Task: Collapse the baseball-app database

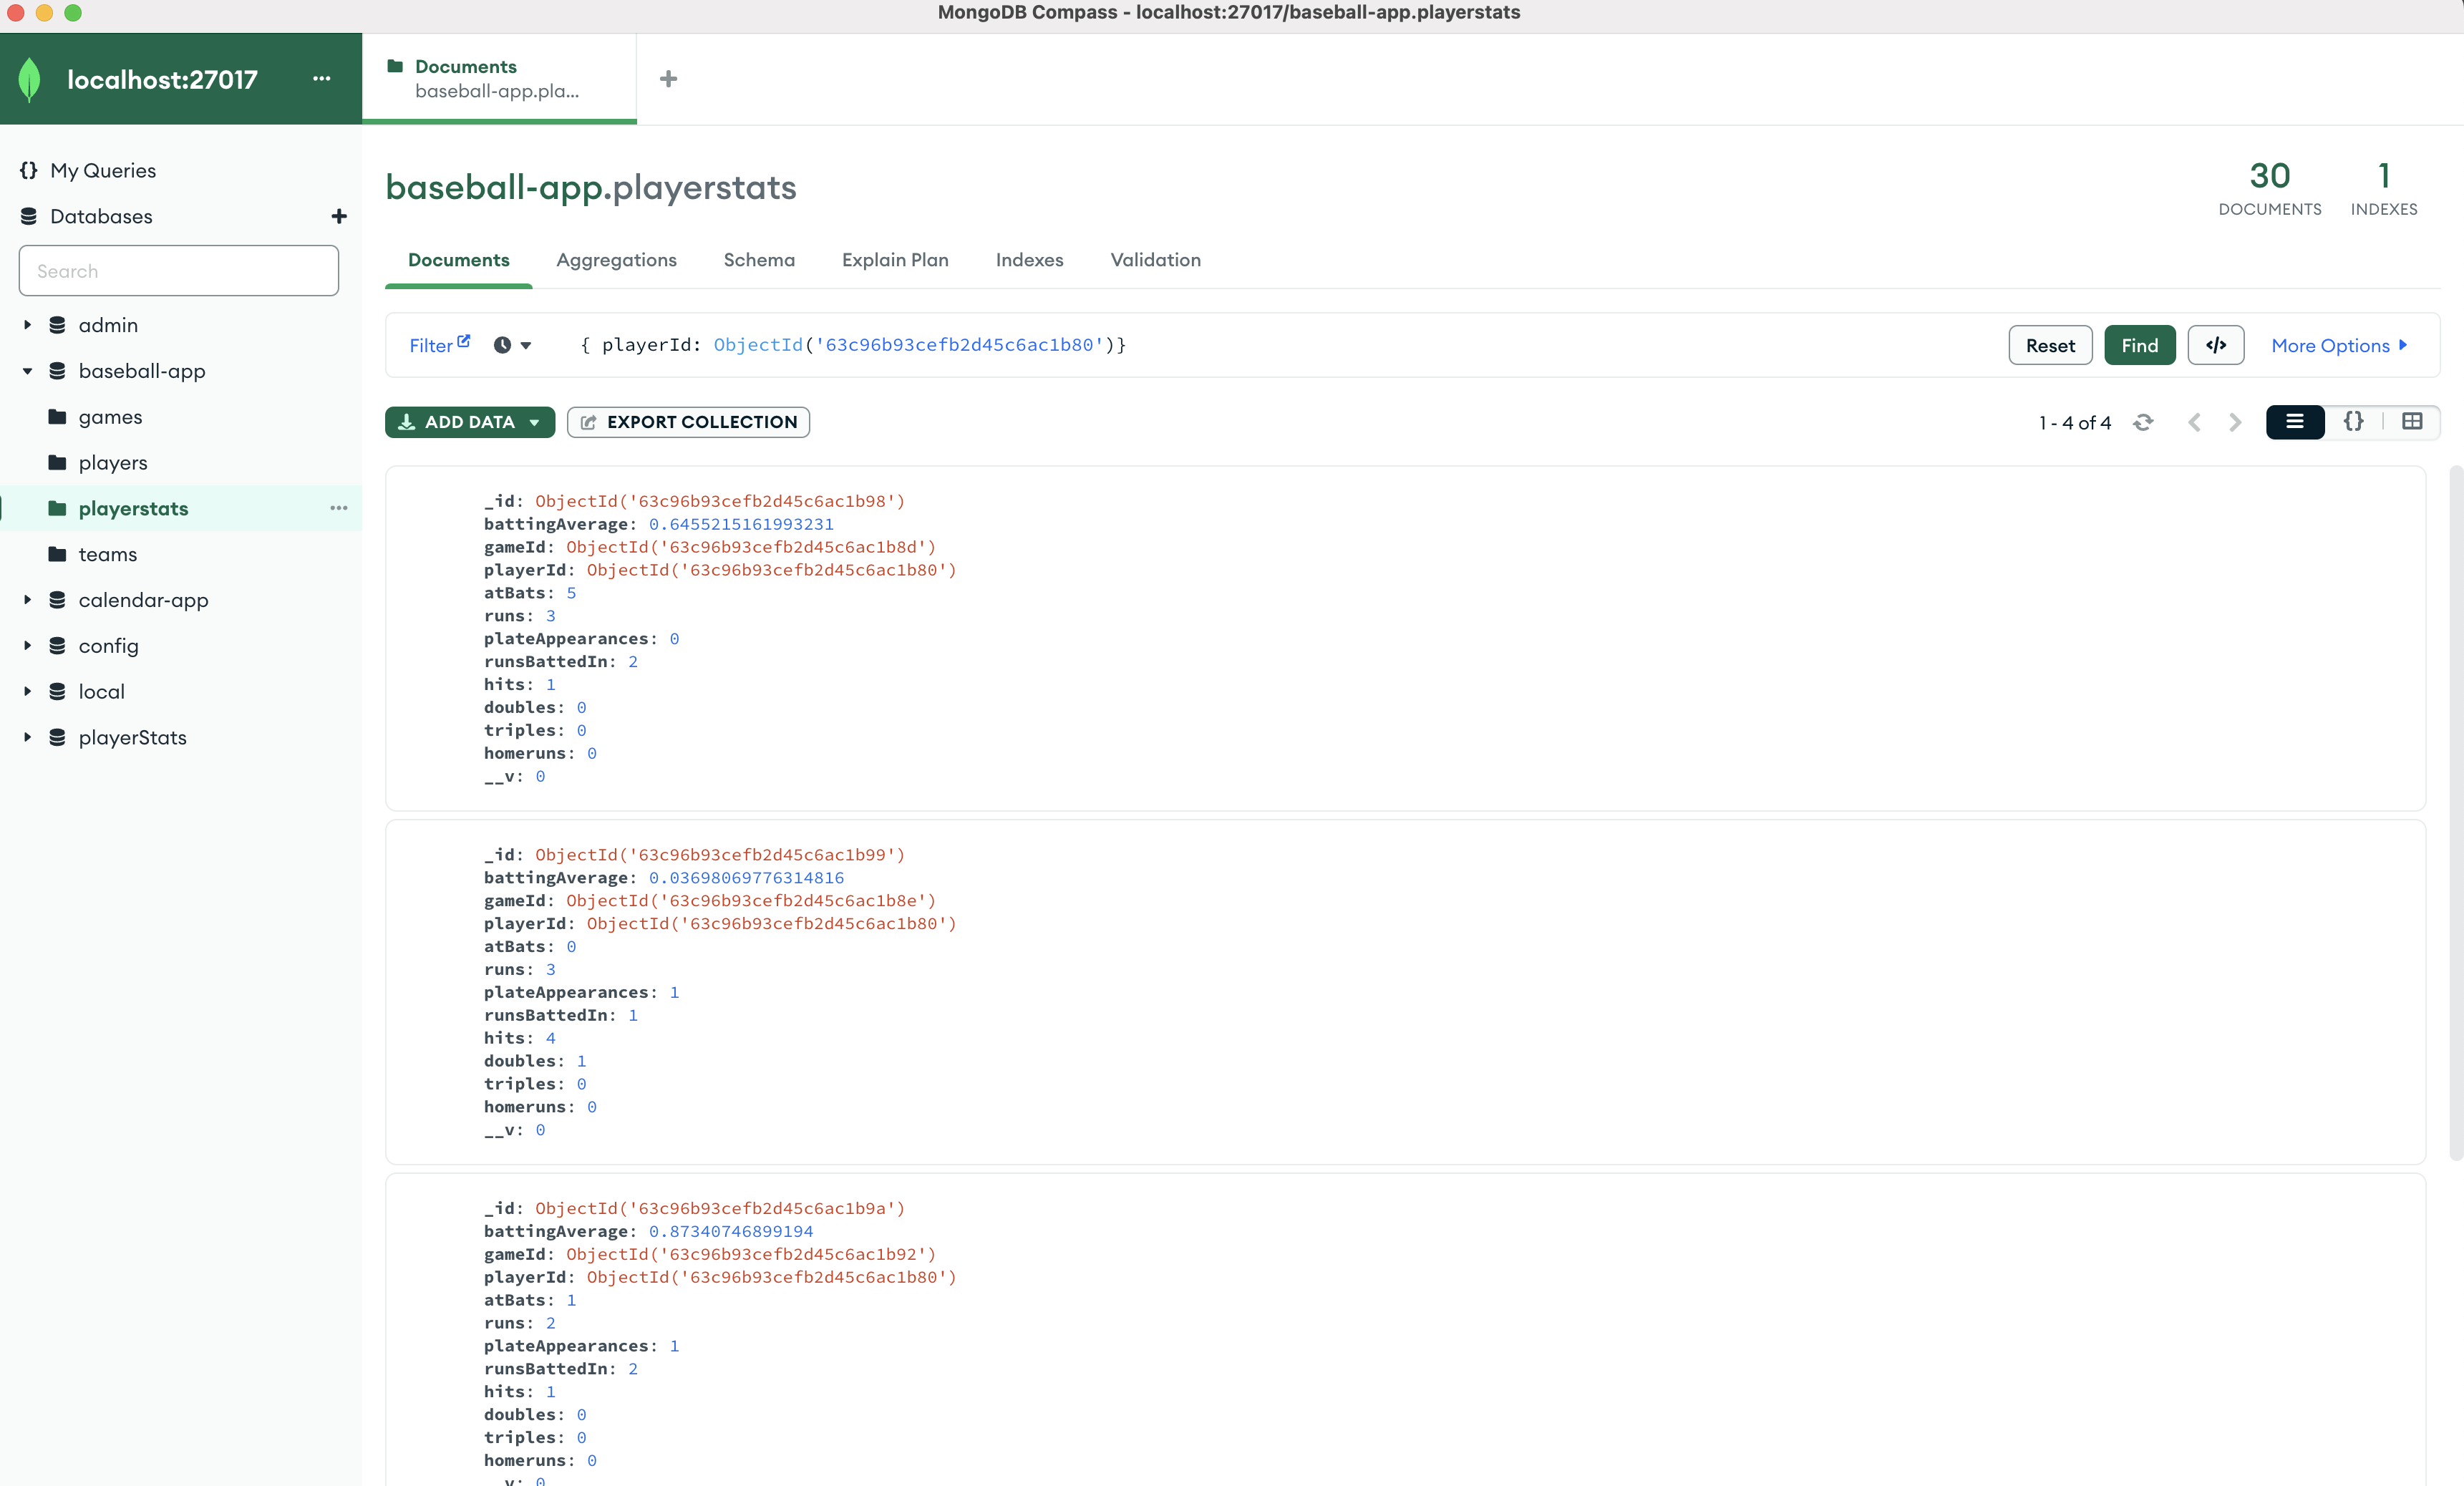Action: (x=27, y=370)
